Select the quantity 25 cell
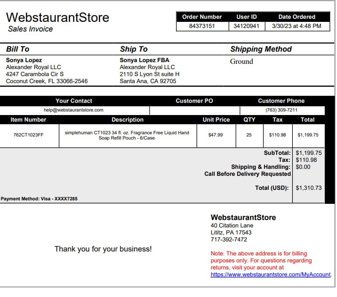Viewport: 337px width, 297px height. pos(249,135)
